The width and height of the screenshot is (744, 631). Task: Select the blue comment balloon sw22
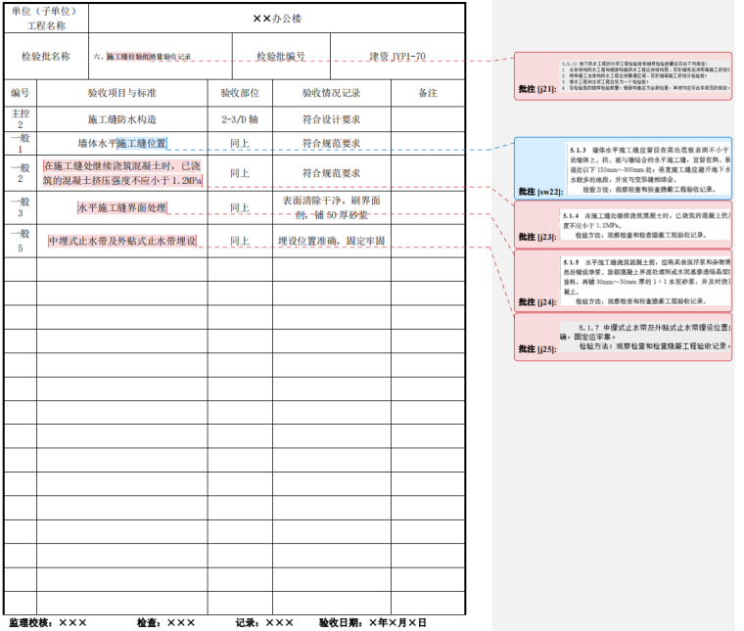point(624,166)
